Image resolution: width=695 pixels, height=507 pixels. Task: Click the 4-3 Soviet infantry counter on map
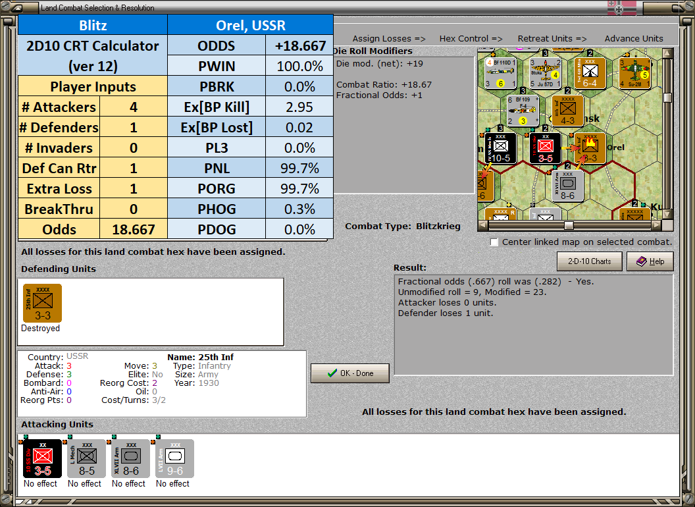click(568, 111)
